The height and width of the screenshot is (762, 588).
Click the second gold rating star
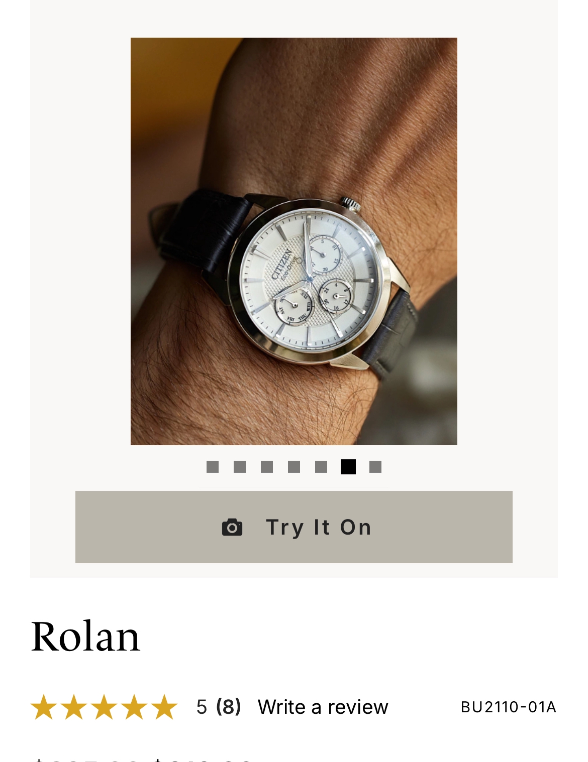74,707
